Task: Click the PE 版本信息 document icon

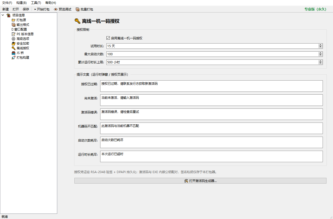Action: click(14, 34)
